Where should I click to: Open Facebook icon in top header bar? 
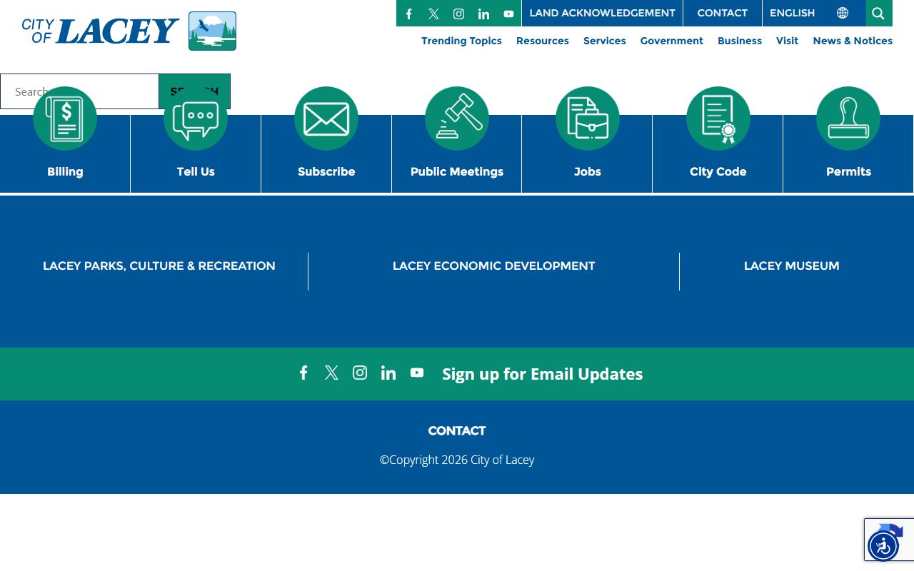tap(409, 14)
